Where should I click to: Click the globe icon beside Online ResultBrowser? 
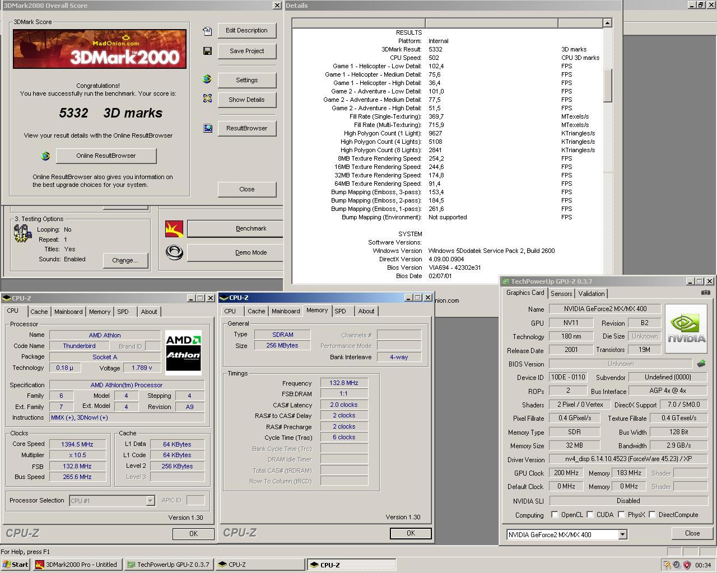tap(45, 156)
